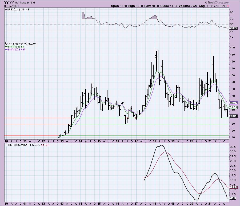Click the boxed 53.53 price axis tag
Image resolution: width=240 pixels, height=206 pixels.
(x=233, y=107)
